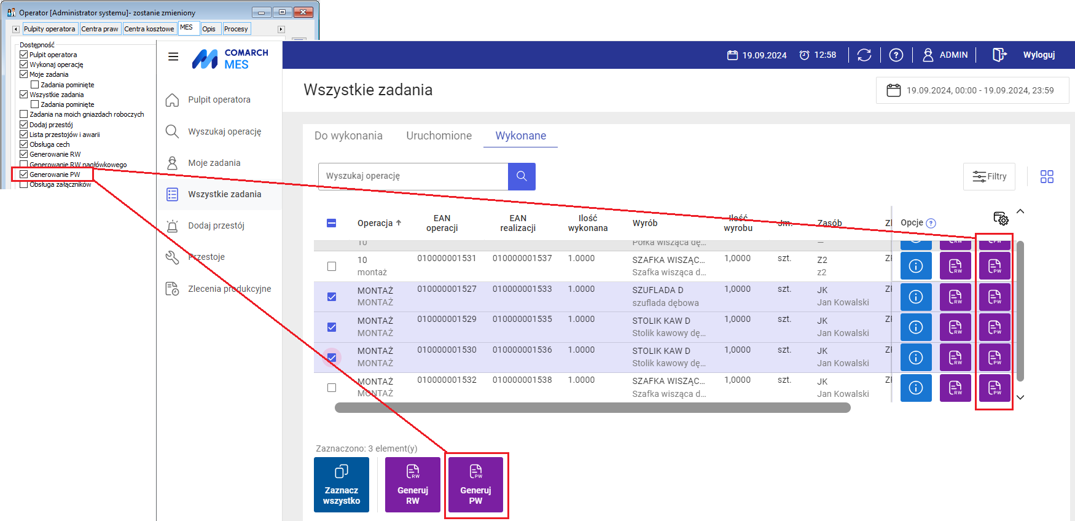
Task: Generate RW for operation 010000001531
Action: pyautogui.click(x=955, y=266)
